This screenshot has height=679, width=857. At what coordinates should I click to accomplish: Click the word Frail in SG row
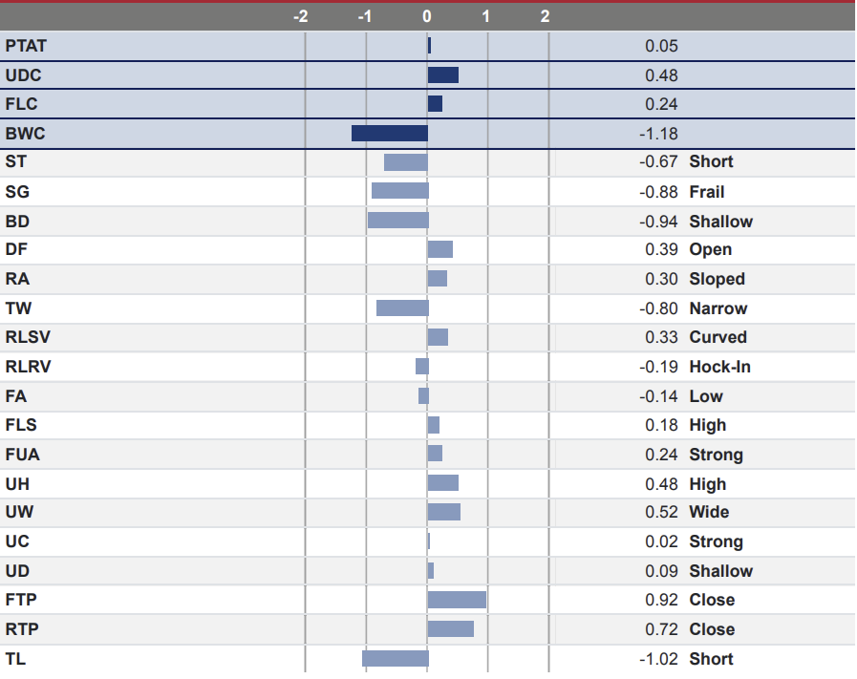point(707,192)
